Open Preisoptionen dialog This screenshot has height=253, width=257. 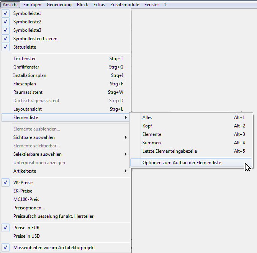click(29, 208)
